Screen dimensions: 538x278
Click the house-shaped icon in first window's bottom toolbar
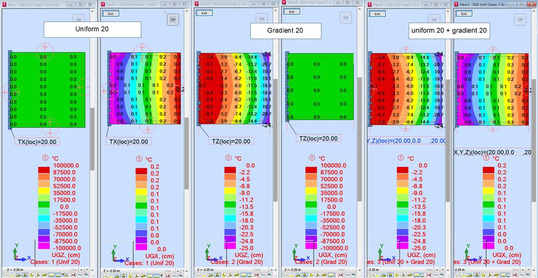click(x=25, y=275)
